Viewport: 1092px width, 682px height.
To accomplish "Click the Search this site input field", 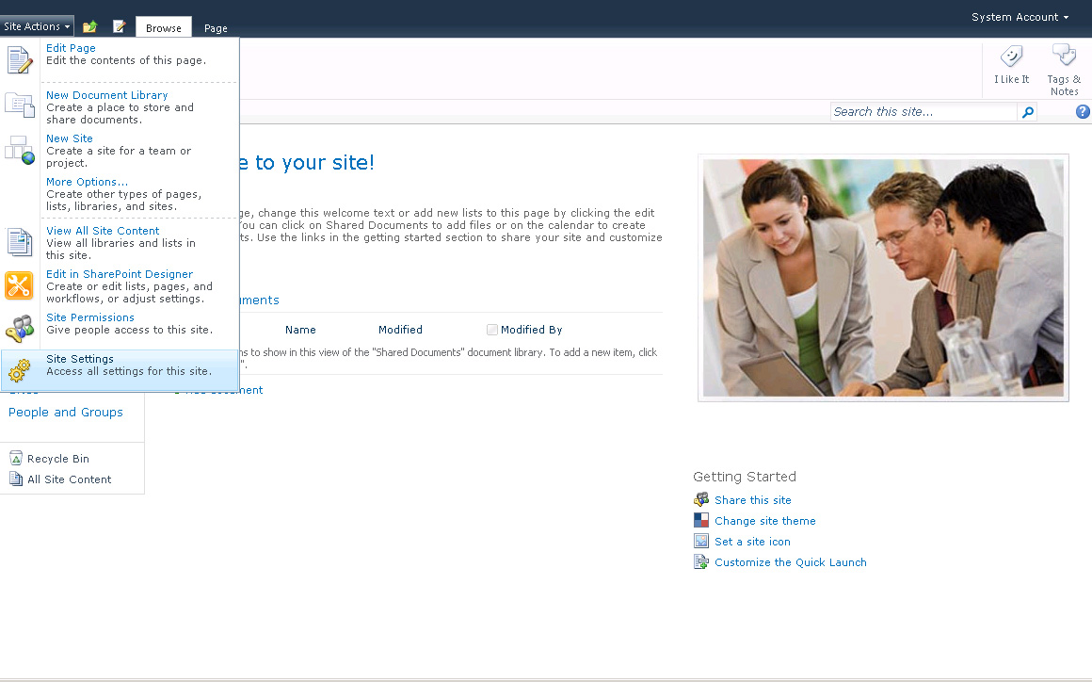I will (x=924, y=112).
